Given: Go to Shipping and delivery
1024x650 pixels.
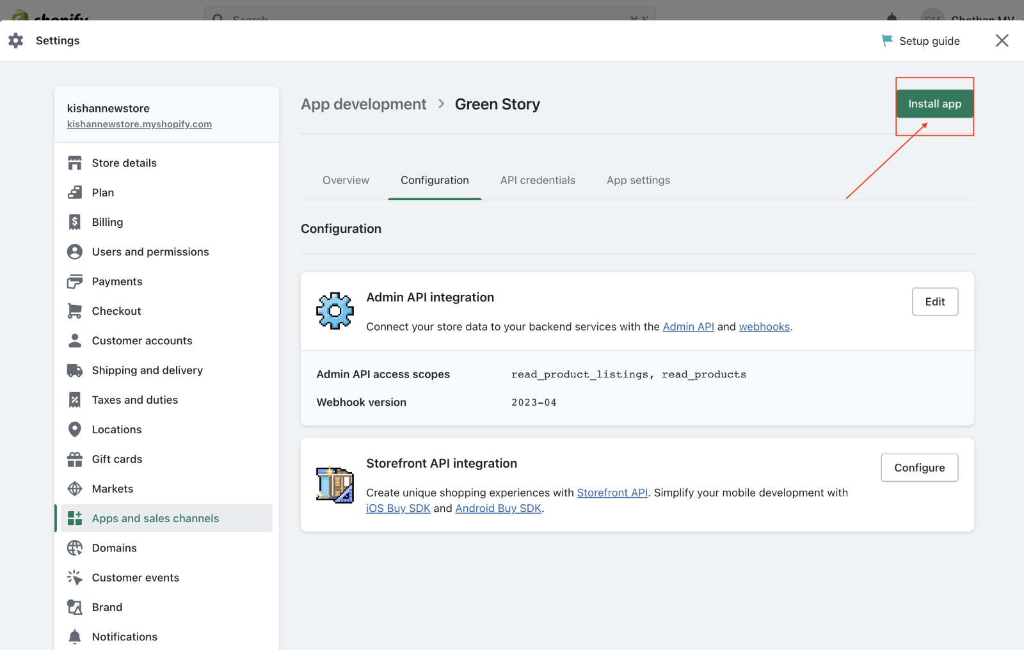Looking at the screenshot, I should pyautogui.click(x=166, y=370).
